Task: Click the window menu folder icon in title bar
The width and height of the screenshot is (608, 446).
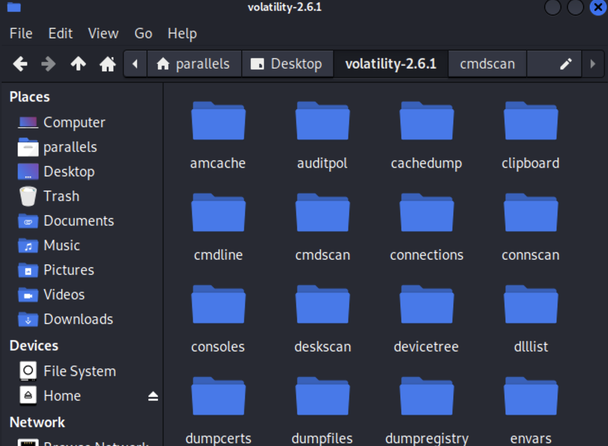Action: (x=14, y=7)
